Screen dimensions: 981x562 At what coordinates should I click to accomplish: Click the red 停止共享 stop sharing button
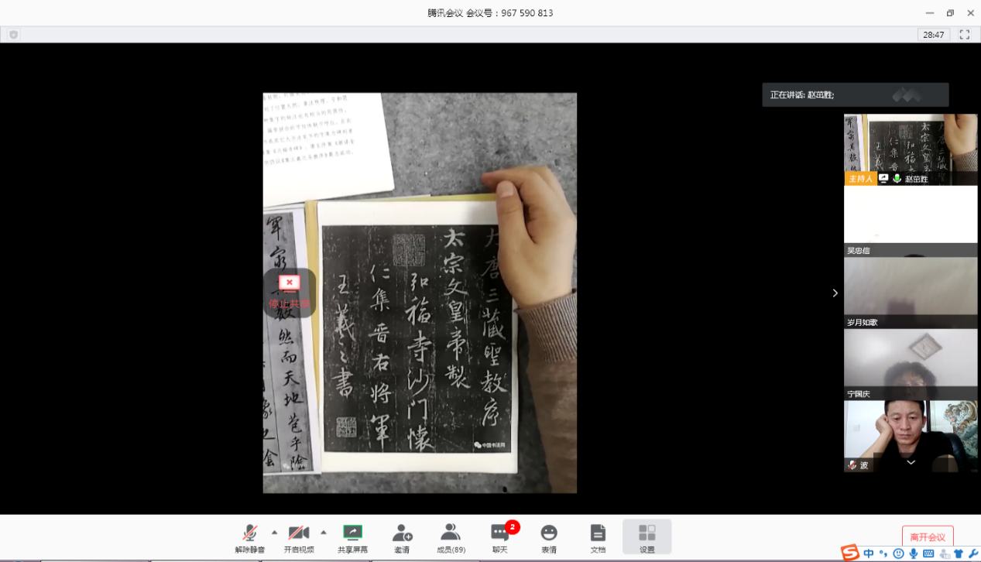point(290,293)
